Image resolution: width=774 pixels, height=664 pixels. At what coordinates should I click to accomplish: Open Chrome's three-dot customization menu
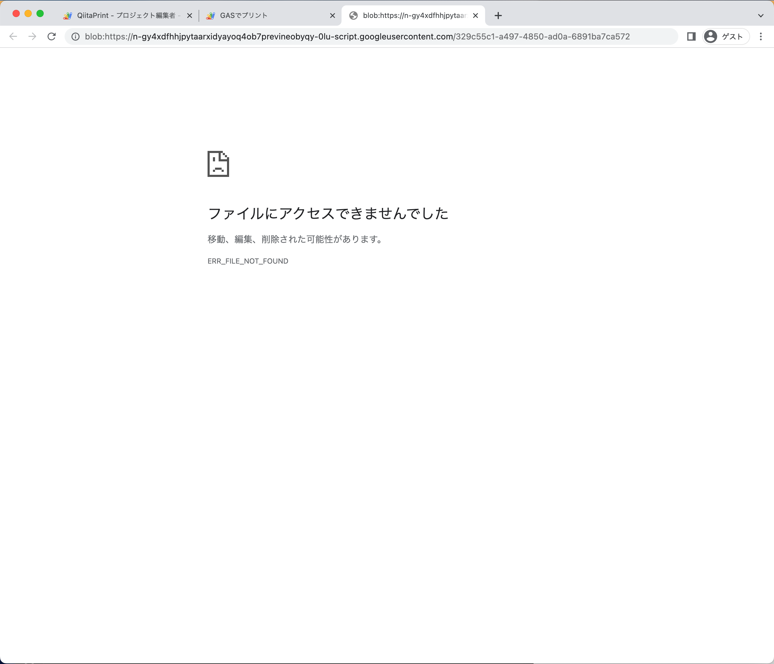pos(761,36)
